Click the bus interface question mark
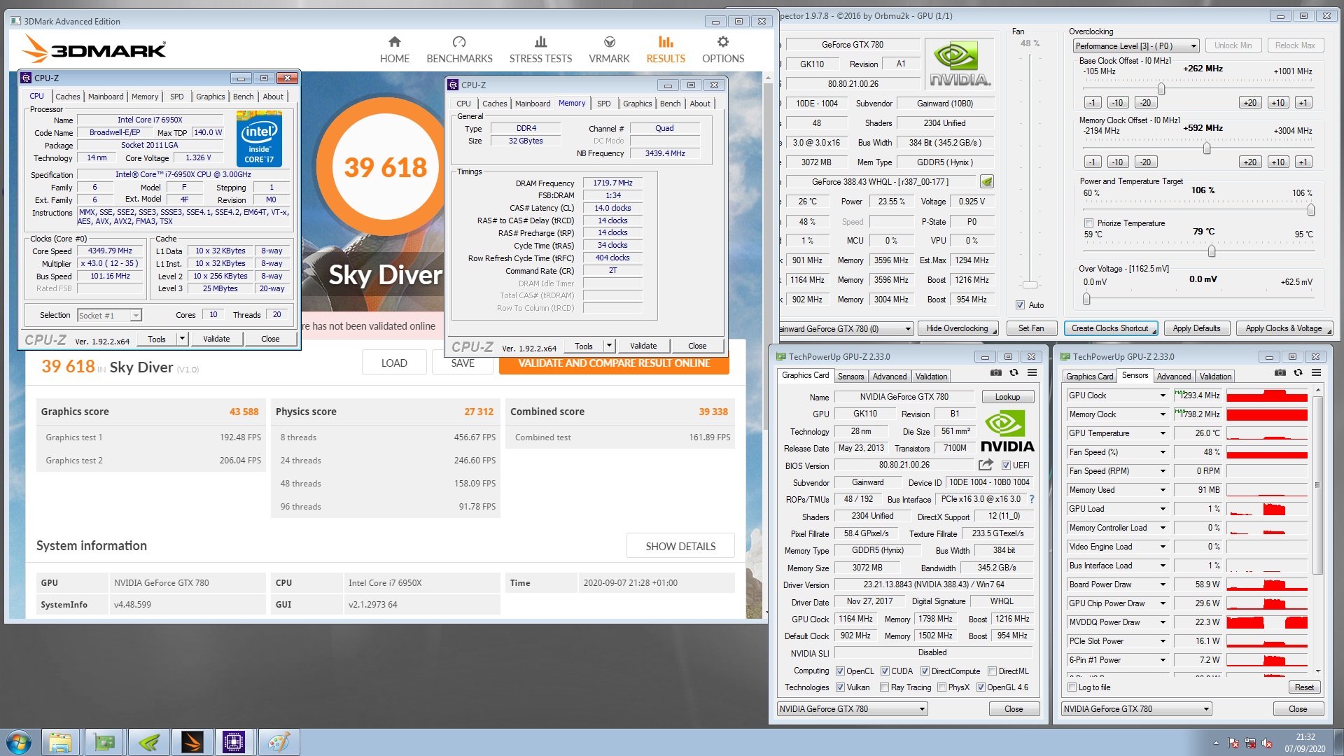Viewport: 1344px width, 756px height. 1032,499
